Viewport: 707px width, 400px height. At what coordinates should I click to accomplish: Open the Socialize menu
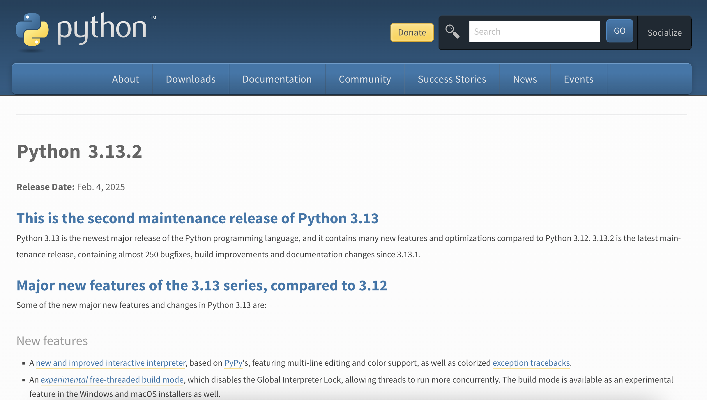point(664,33)
